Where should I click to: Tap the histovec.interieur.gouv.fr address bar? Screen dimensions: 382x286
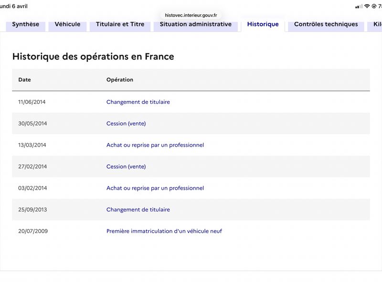(191, 15)
